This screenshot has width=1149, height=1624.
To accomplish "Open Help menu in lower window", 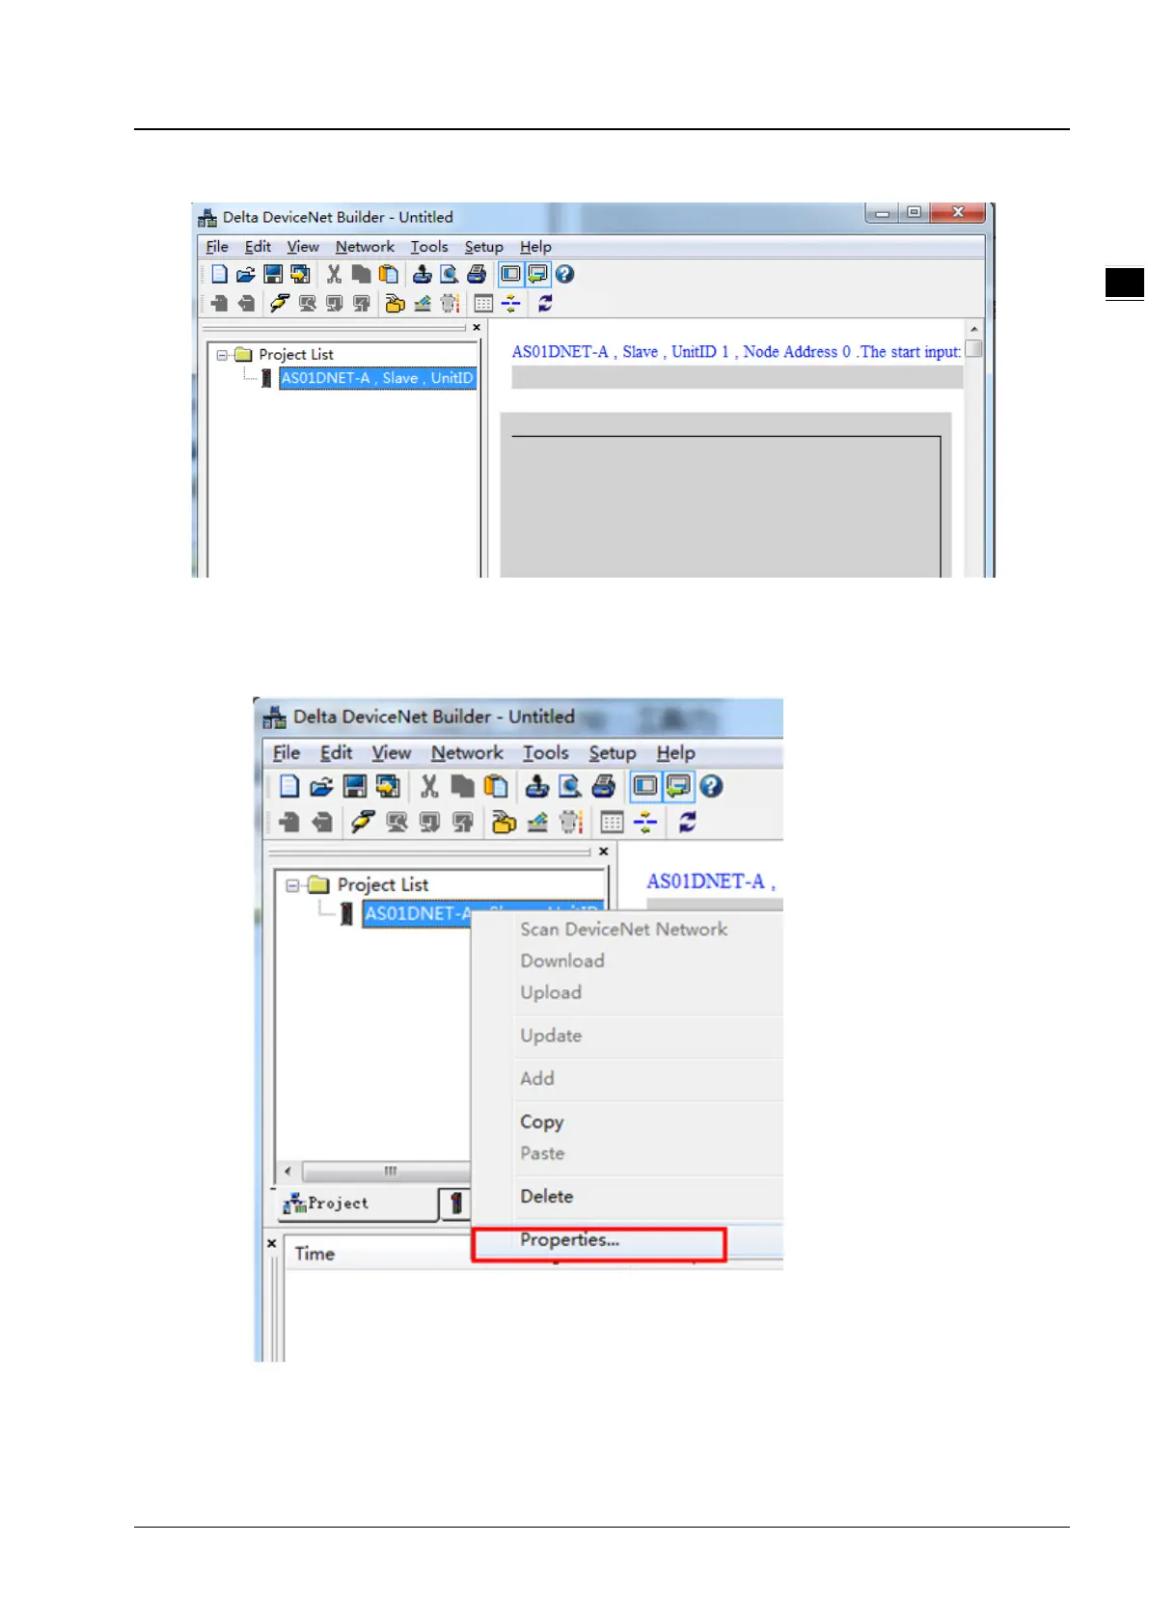I will pyautogui.click(x=676, y=752).
